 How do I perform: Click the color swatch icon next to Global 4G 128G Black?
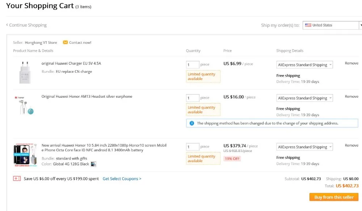93,164
